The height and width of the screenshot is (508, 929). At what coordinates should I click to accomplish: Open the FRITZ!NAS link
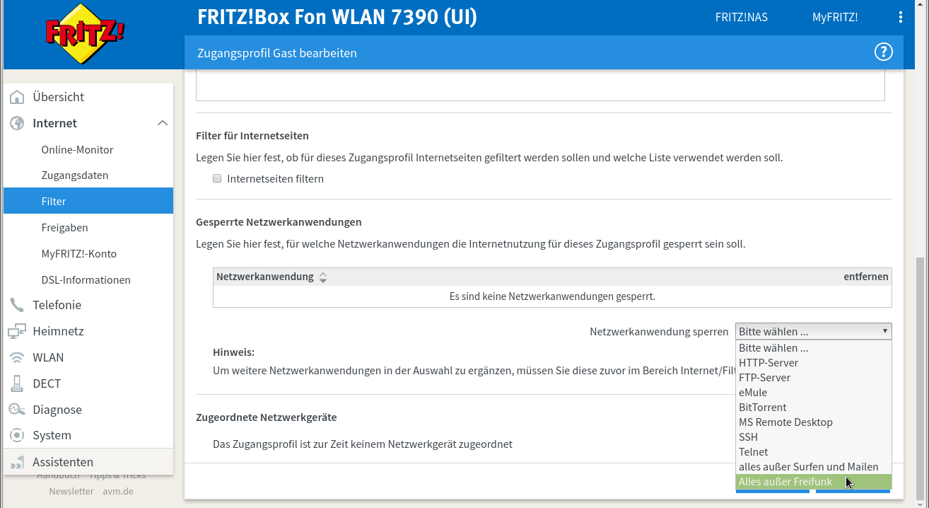(x=741, y=18)
